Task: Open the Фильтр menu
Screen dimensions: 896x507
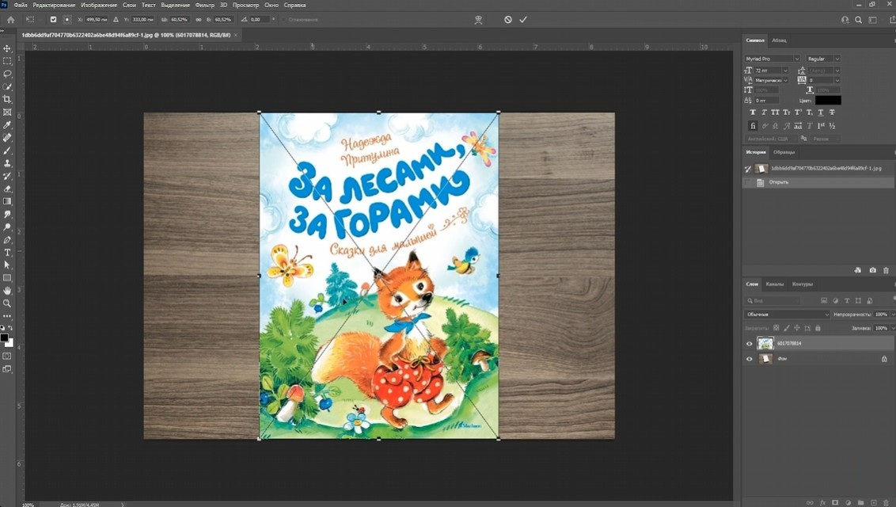Action: click(x=204, y=5)
